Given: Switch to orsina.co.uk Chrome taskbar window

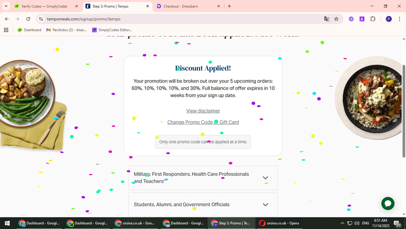Looking at the screenshot, I should tap(135, 223).
